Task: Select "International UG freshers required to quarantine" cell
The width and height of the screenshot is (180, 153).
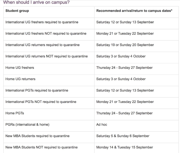Action: click(42, 22)
